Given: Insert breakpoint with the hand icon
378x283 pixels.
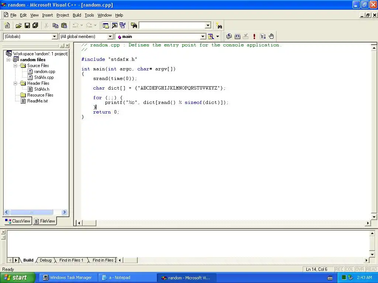Looking at the screenshot, I should pos(271,36).
